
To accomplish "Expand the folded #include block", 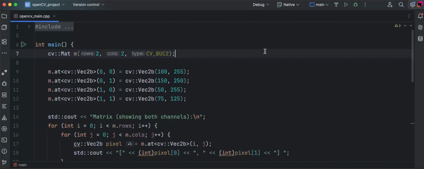I will pyautogui.click(x=29, y=26).
